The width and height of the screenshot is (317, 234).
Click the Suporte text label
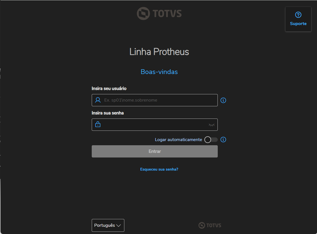pos(298,24)
